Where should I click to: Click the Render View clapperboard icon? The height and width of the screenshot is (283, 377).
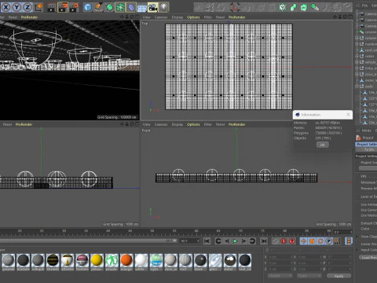click(x=52, y=7)
